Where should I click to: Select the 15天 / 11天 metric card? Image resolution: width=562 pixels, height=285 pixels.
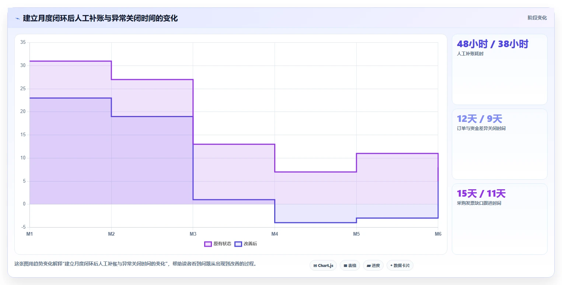(499, 219)
